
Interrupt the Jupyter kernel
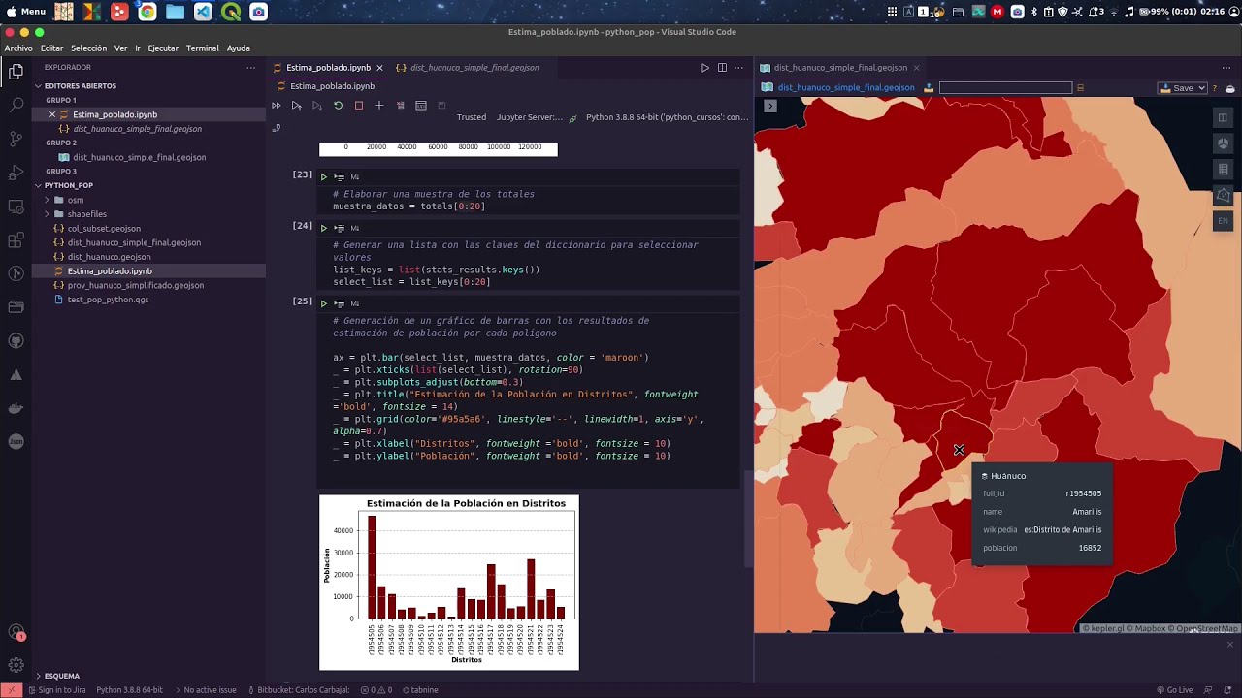[358, 105]
